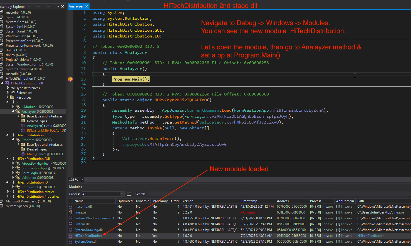Select dnlib (3.6.0.0) in Assembly Explorer

[16, 50]
